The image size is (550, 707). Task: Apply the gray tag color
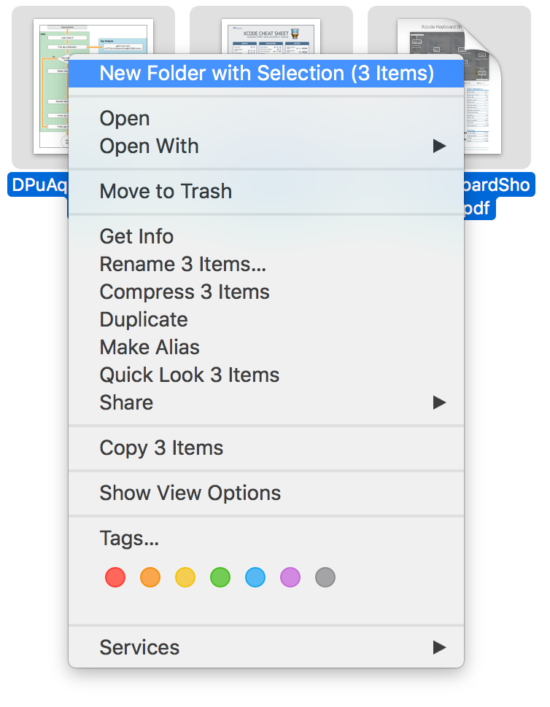pyautogui.click(x=325, y=578)
